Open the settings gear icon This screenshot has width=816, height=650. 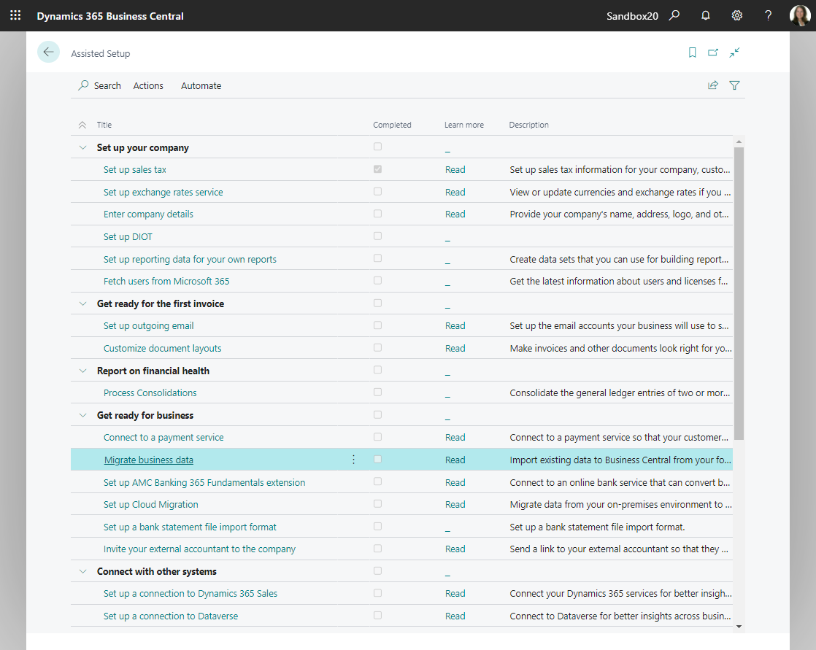[737, 15]
